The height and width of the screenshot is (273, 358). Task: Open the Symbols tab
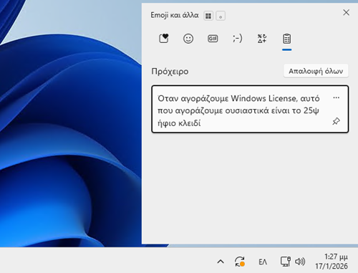click(262, 39)
